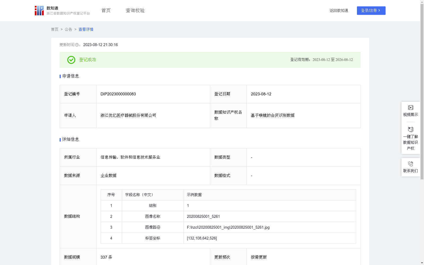This screenshot has width=424, height=265.
Task: Open the 首页 navigation tab
Action: click(106, 11)
